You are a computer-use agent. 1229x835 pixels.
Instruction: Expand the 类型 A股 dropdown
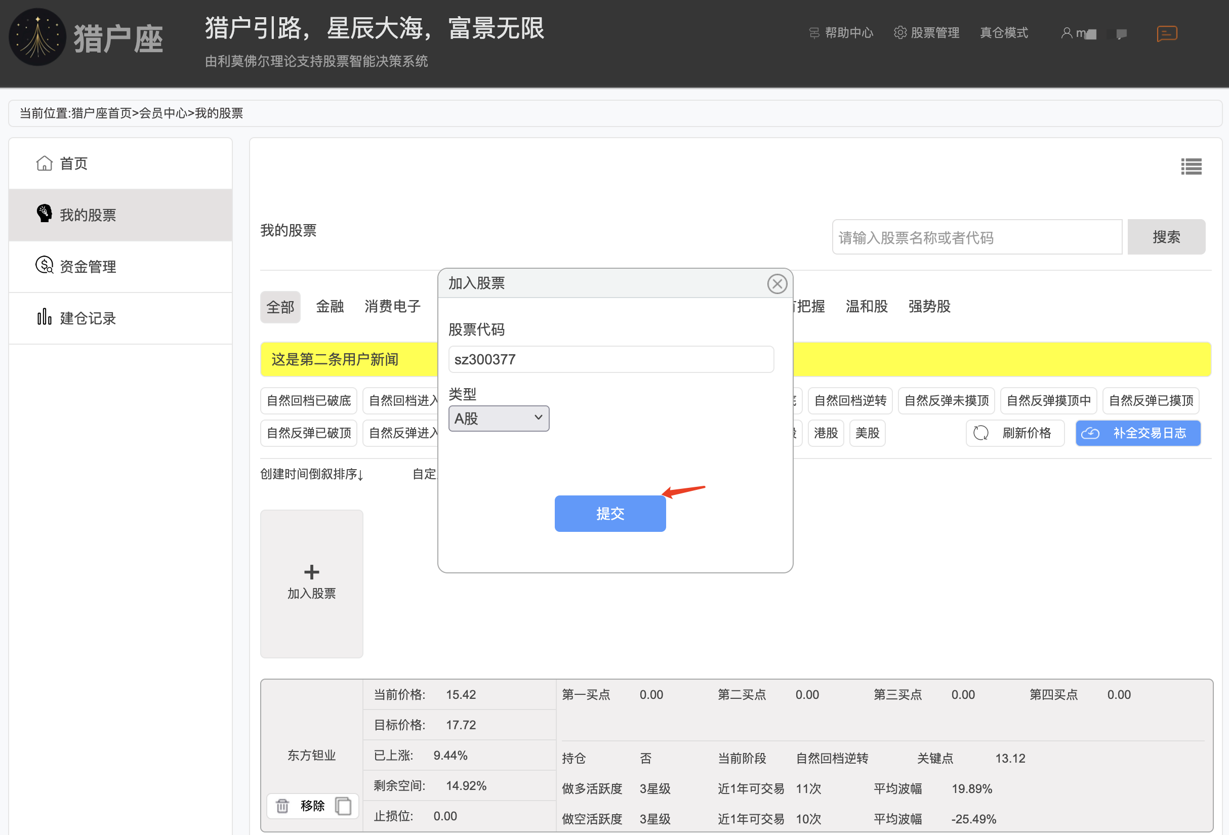(x=499, y=419)
